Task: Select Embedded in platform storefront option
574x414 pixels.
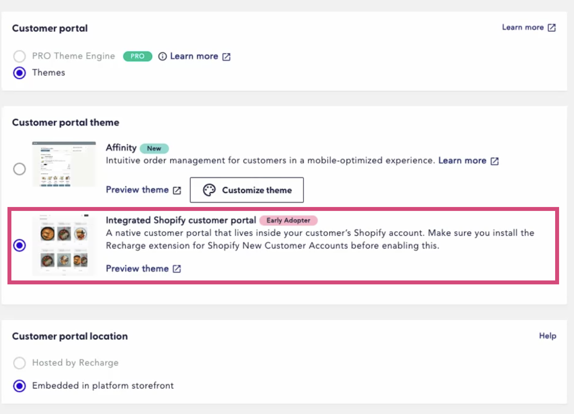Action: 19,386
